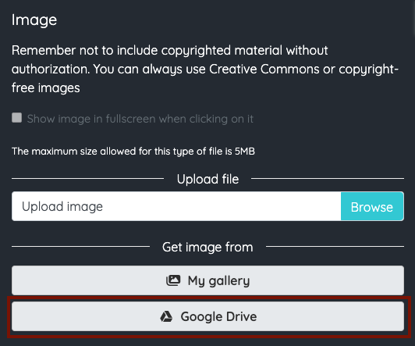Choose Google Drive as image source
The image size is (415, 346).
click(x=207, y=316)
